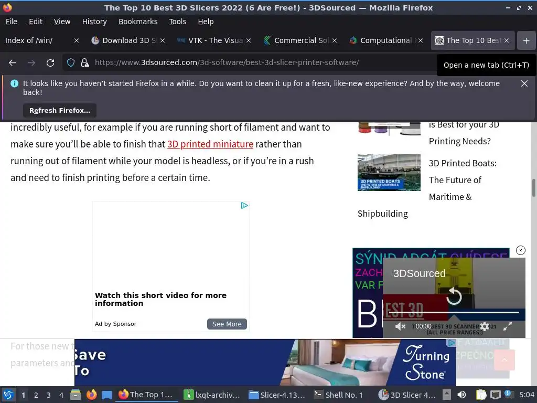Jump to top with red arrow button
The width and height of the screenshot is (537, 403).
click(x=504, y=360)
